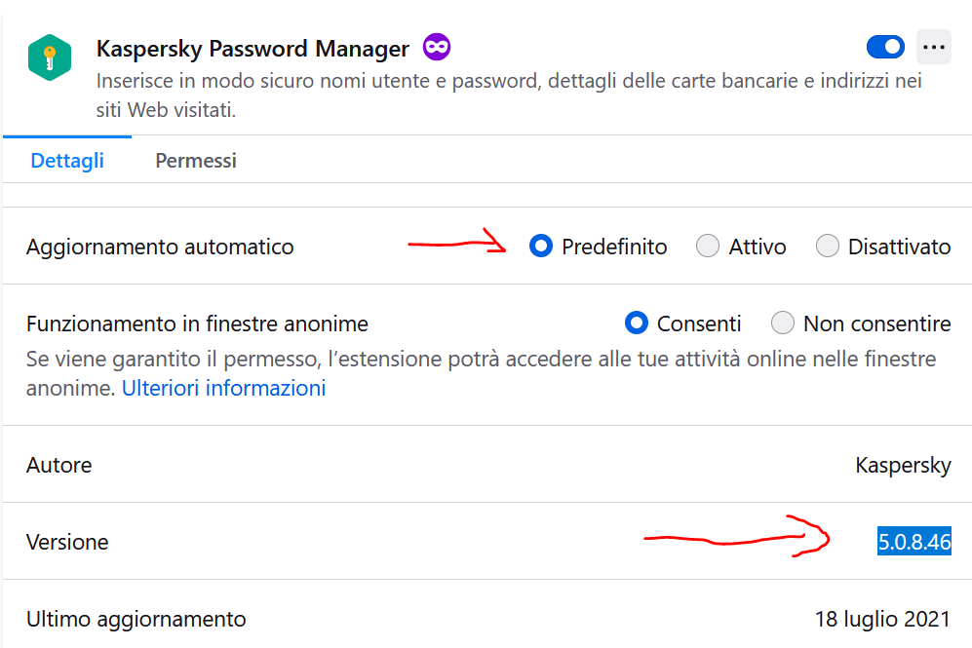Click the purple private browsing mask badge

click(x=436, y=47)
